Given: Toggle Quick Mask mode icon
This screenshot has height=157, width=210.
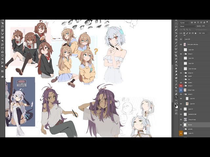Looking at the screenshot, I should click(176, 110).
